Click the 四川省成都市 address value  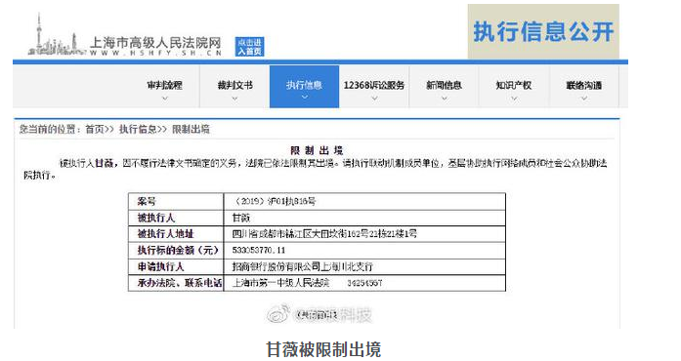pos(324,234)
